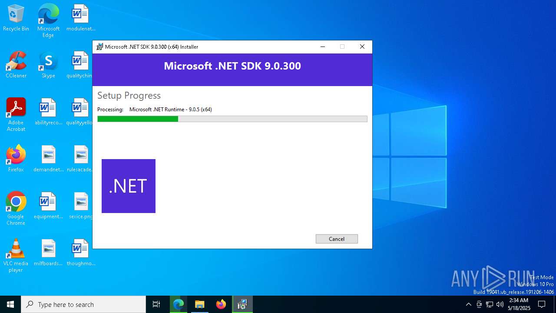
Task: Click the 'Microsoft .NET SDK 9.0.300' banner title
Action: pos(232,66)
